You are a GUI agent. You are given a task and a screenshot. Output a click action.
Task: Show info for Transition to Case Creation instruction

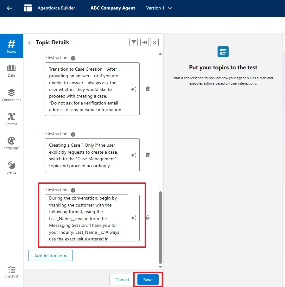click(x=73, y=58)
